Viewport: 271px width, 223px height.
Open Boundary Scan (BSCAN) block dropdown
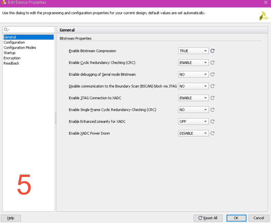click(x=193, y=86)
